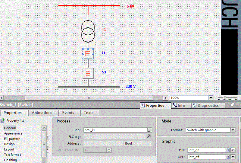Click the Tag input field hmi_i1
241x163 pixels.
(x=115, y=130)
